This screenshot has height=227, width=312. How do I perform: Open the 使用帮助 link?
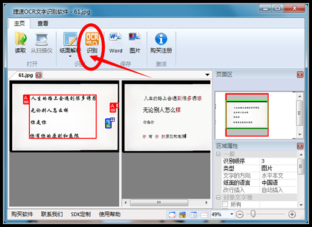tap(110, 214)
